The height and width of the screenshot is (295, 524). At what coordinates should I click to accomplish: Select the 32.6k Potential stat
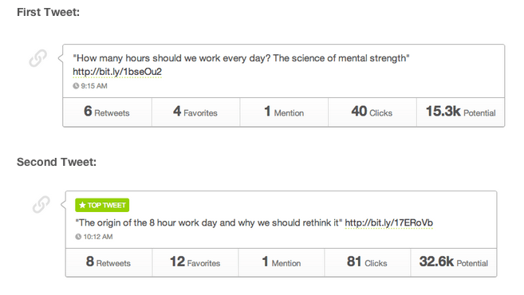tap(454, 262)
